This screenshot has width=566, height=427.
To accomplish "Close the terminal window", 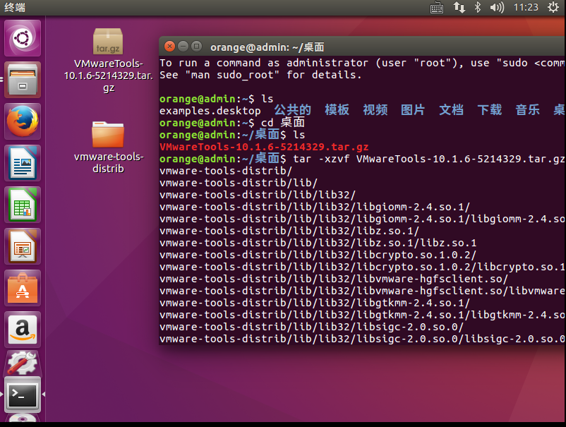I will click(169, 46).
